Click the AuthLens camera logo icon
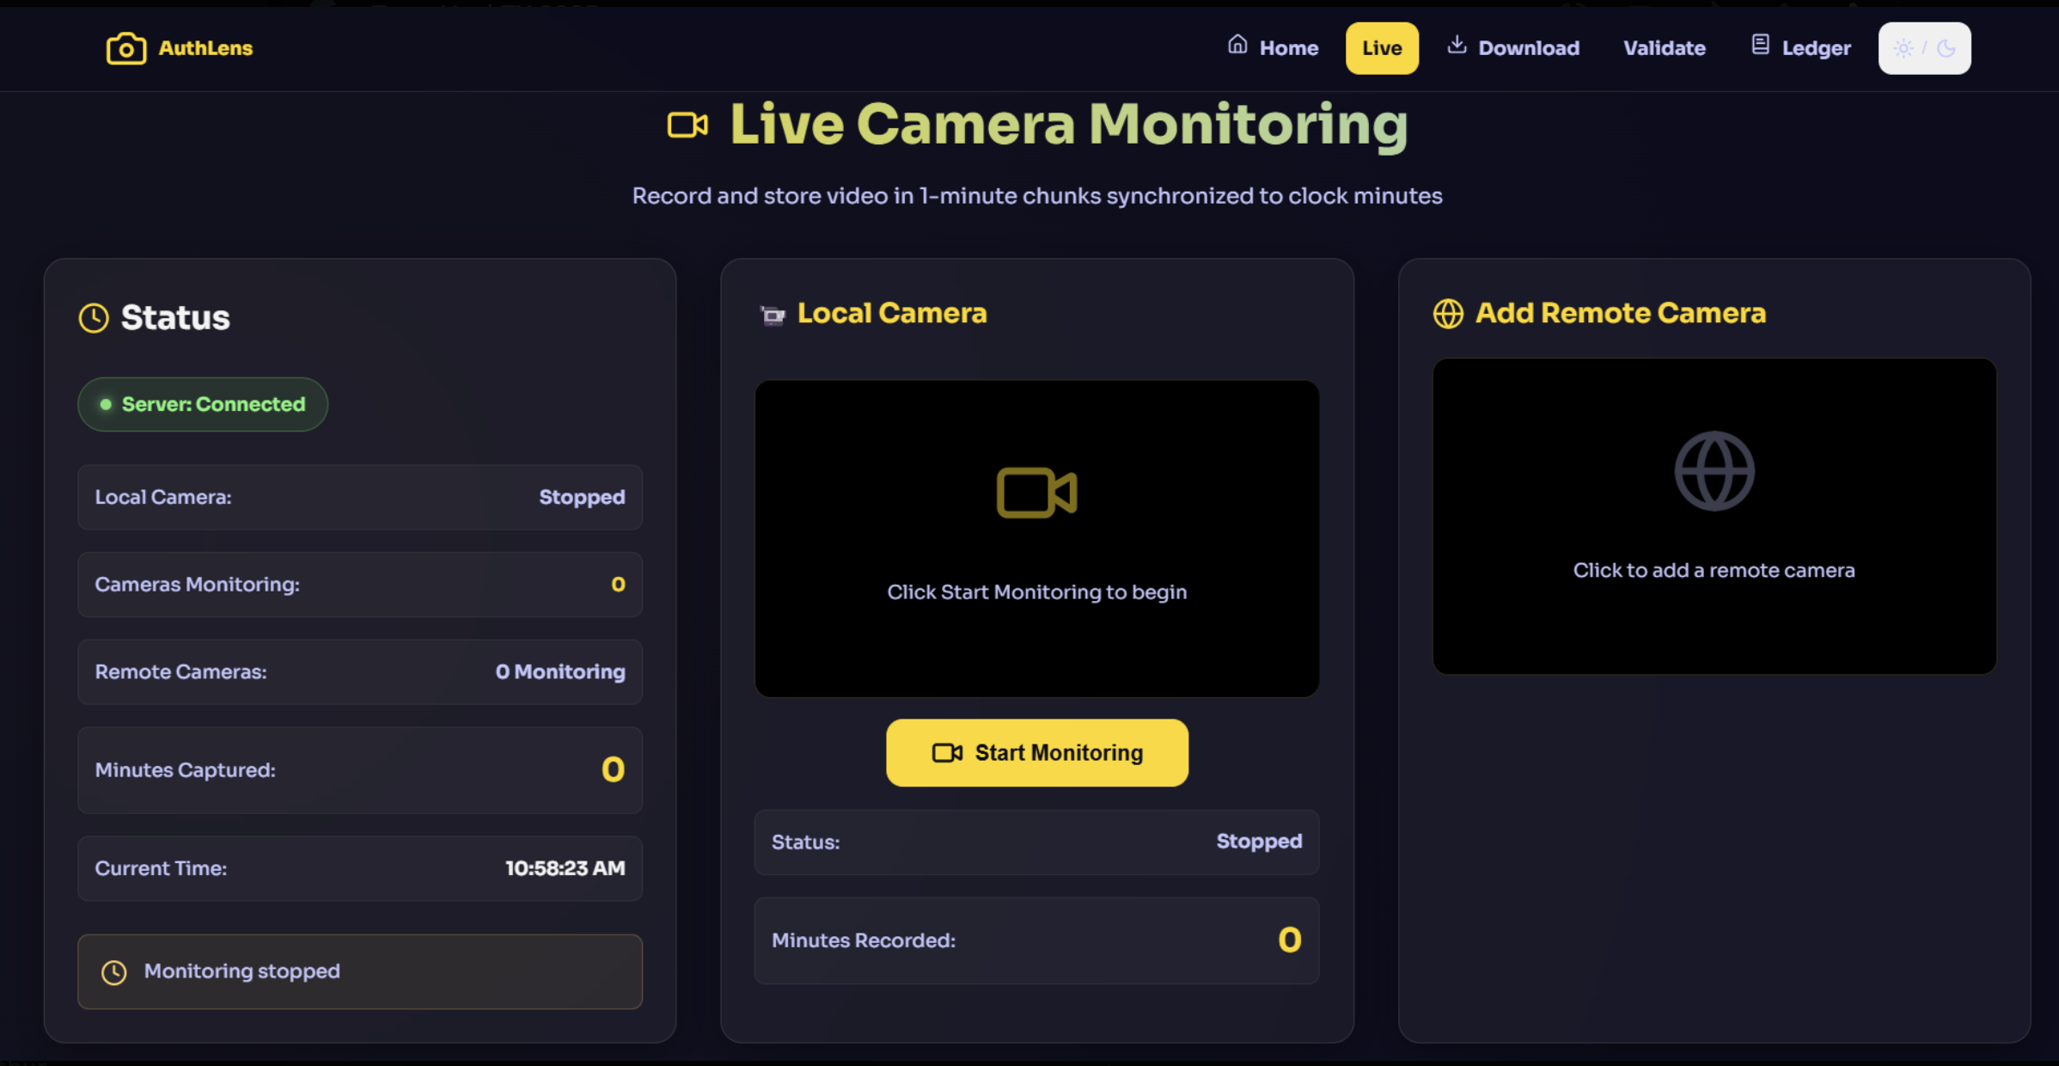Screen dimensions: 2059x1066 (x=125, y=48)
